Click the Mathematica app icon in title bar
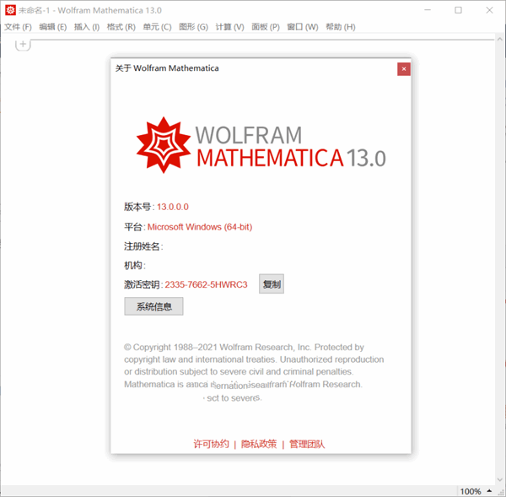 pos(10,10)
